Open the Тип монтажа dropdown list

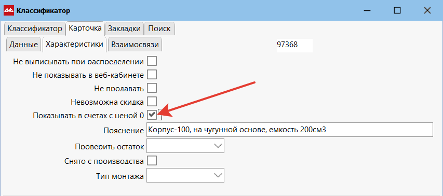[185, 175]
